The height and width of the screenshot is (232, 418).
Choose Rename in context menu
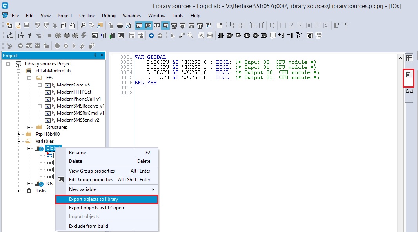point(107,153)
